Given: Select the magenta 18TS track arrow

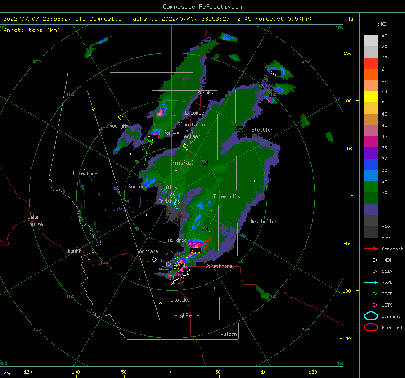Looking at the screenshot, I should pos(371,305).
